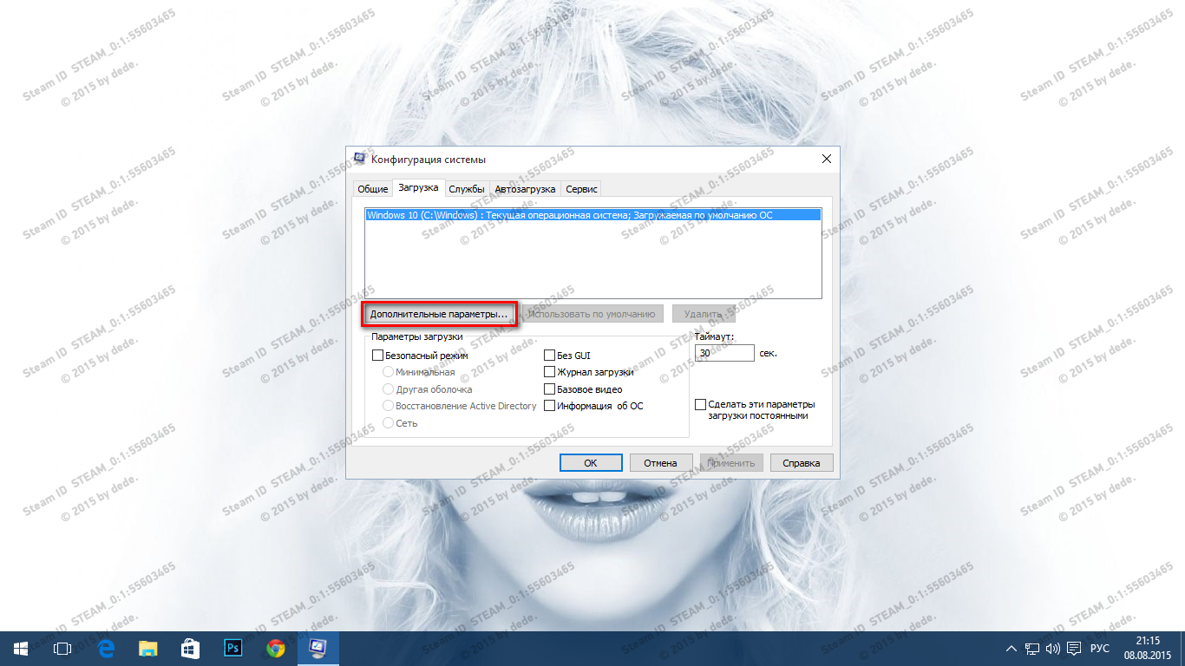Open the Windows Start menu
This screenshot has width=1185, height=666.
pyautogui.click(x=20, y=648)
